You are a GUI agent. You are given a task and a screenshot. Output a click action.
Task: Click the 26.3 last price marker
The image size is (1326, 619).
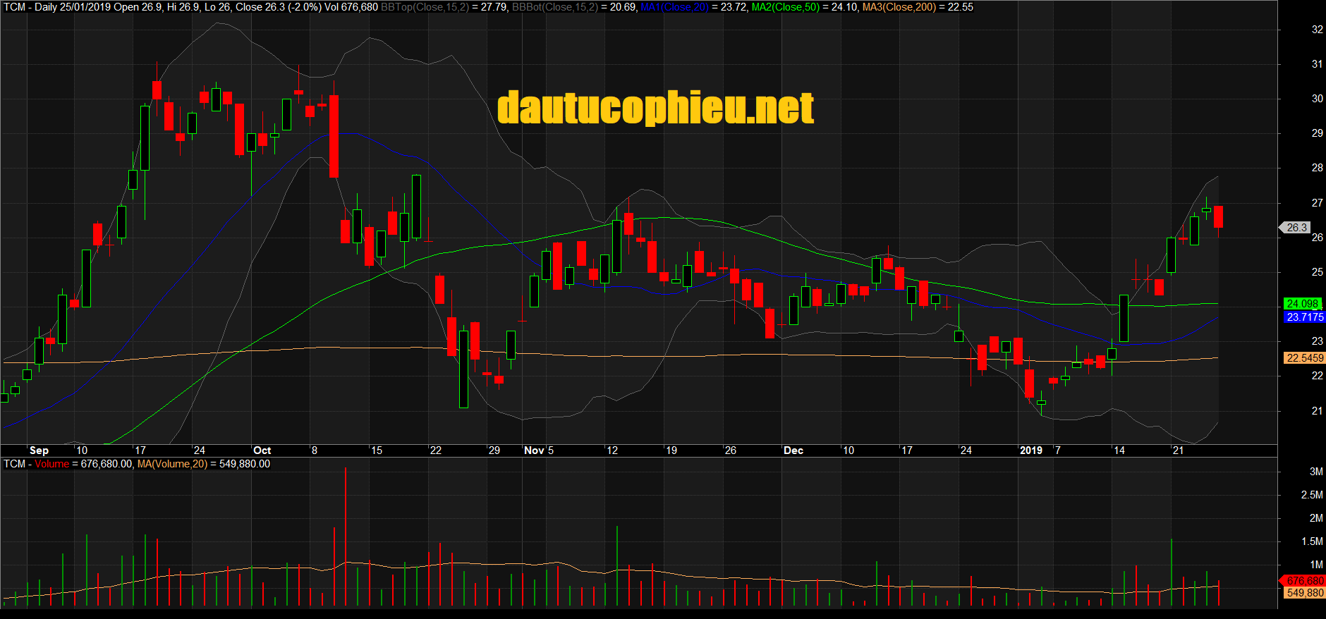tap(1296, 228)
